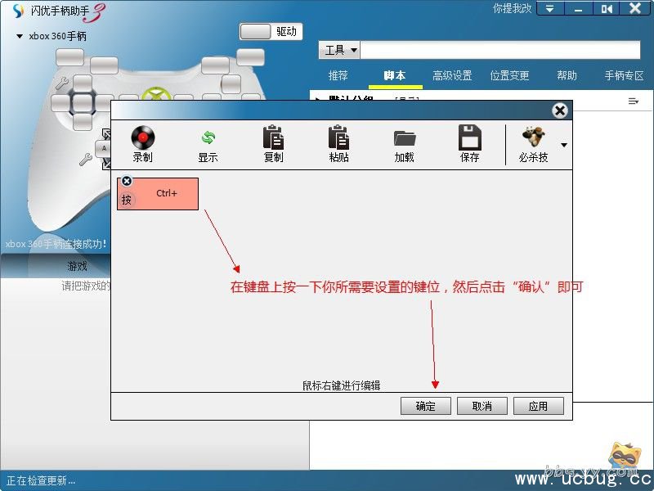This screenshot has width=654, height=491.
Task: Paste with the 粘贴 clipboard icon
Action: point(338,137)
